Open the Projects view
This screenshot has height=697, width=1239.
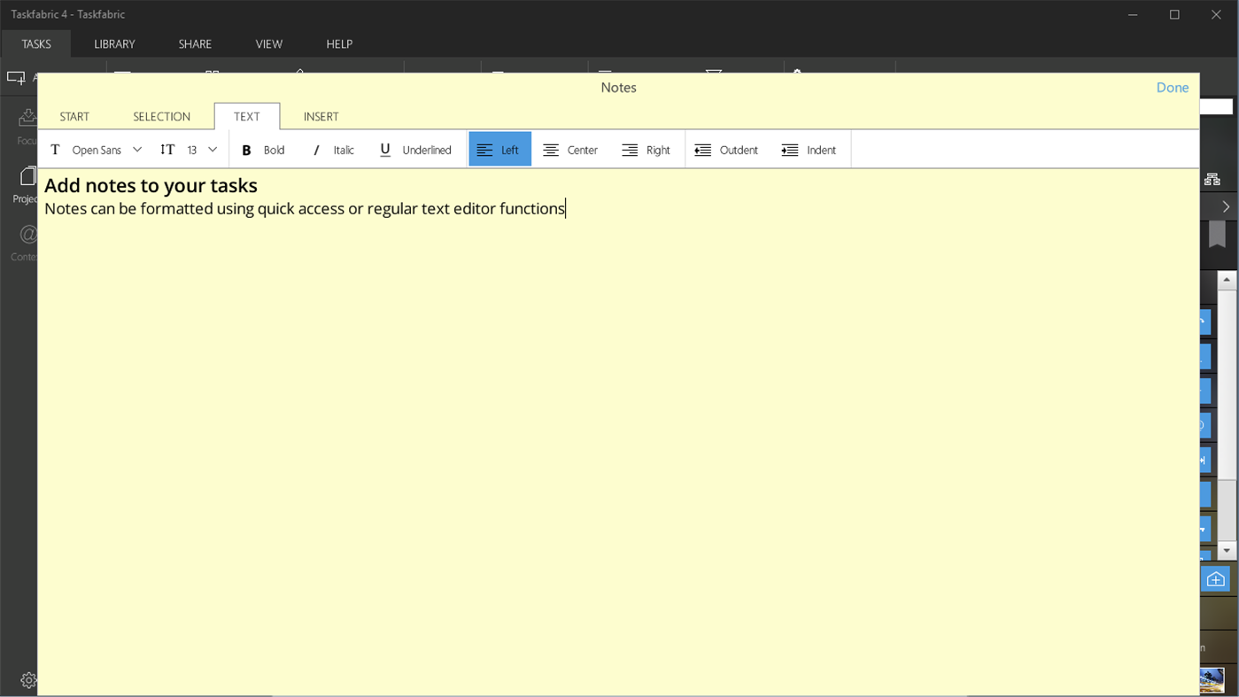[26, 184]
